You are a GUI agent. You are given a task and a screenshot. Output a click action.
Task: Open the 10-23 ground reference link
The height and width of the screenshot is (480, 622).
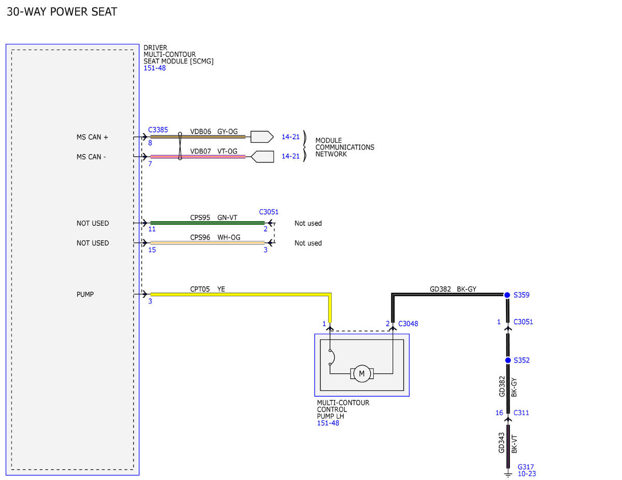click(527, 473)
